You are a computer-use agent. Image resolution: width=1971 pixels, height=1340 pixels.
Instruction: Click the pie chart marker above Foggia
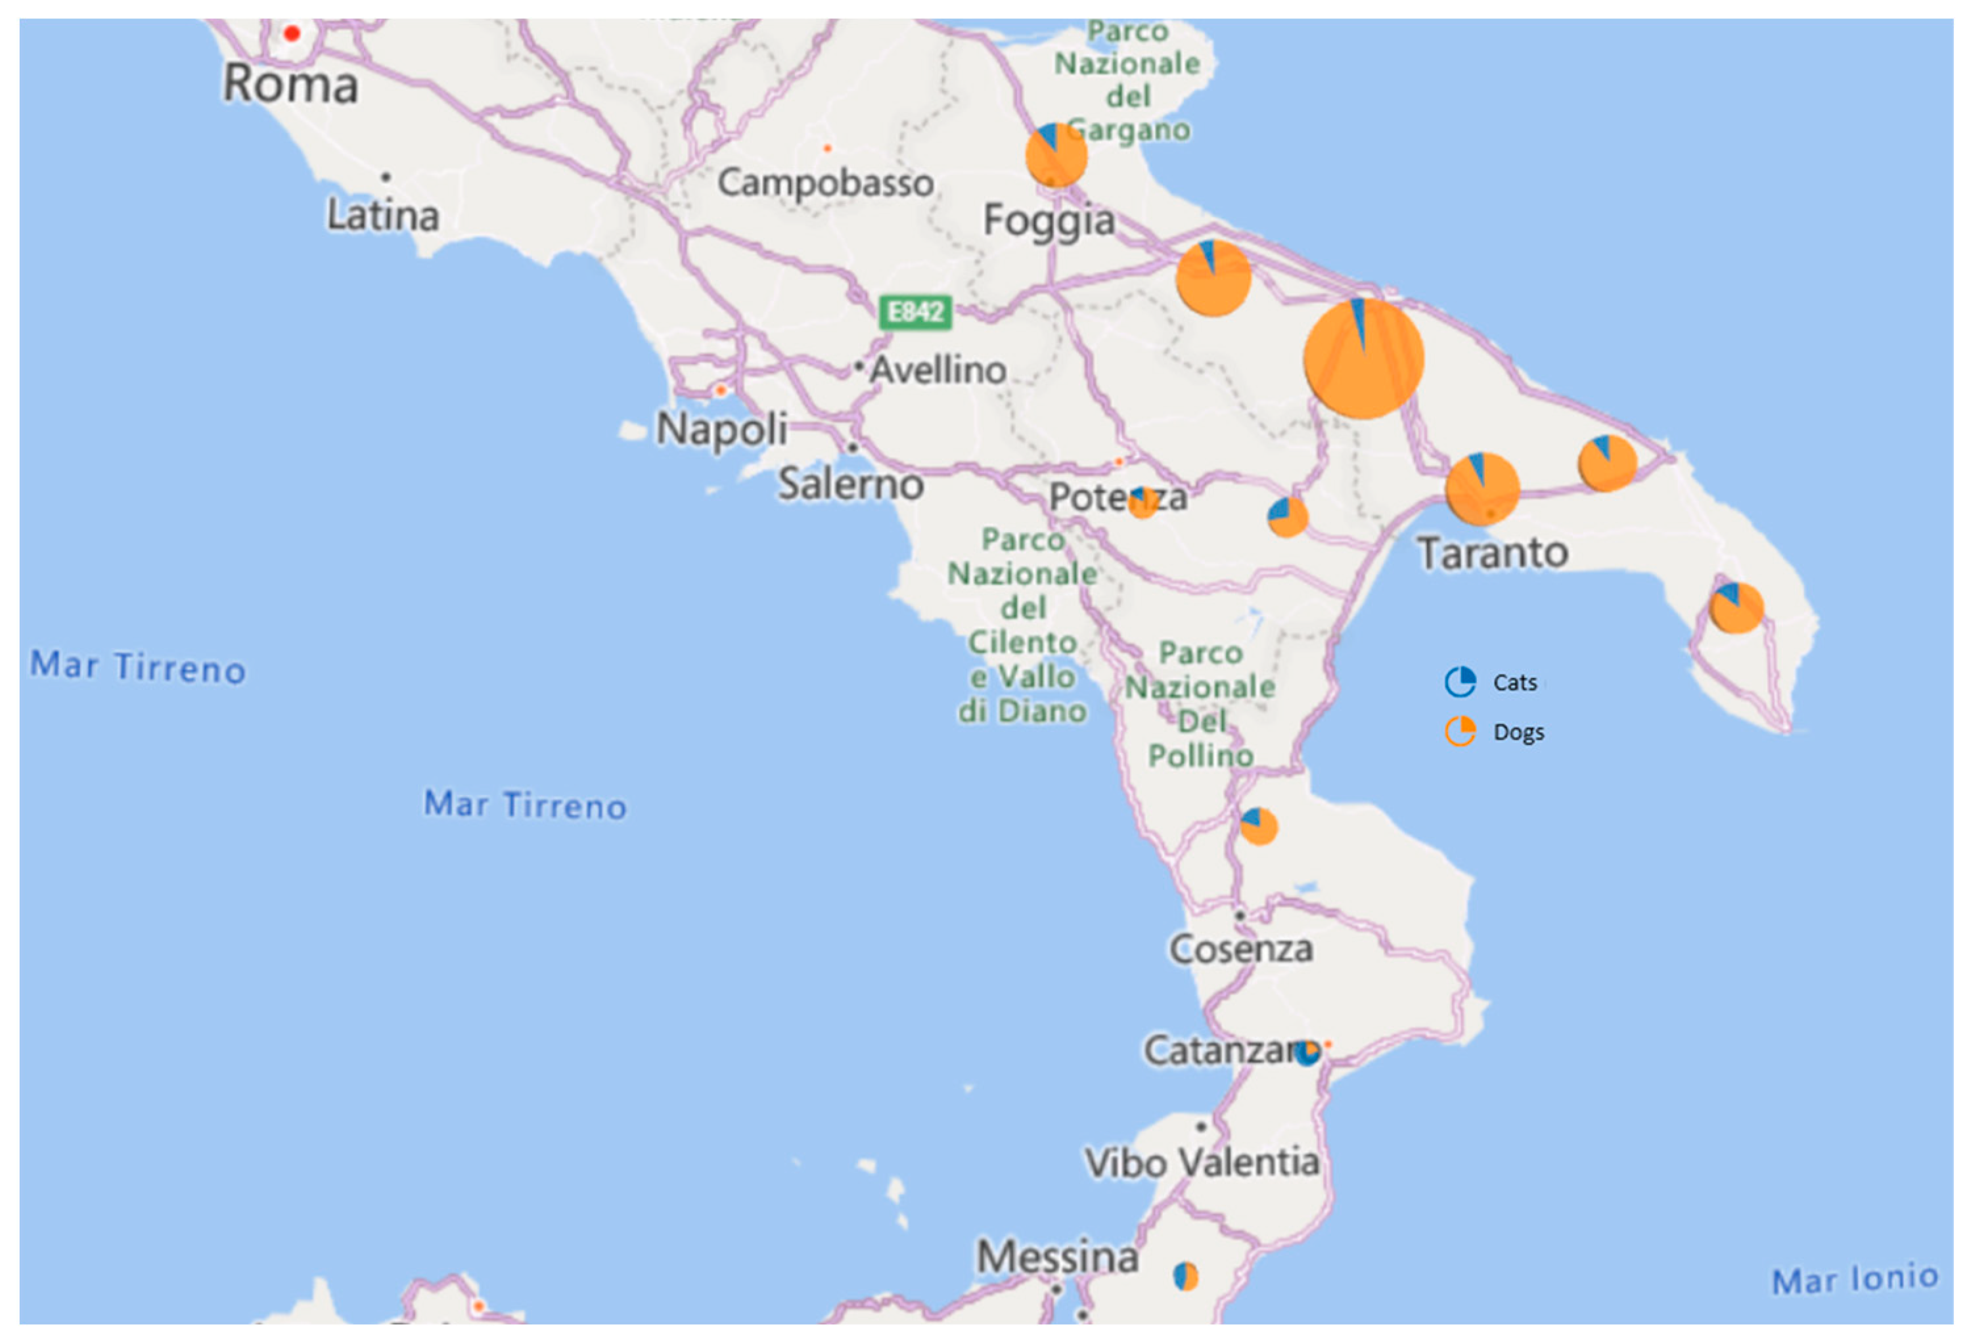[1056, 155]
